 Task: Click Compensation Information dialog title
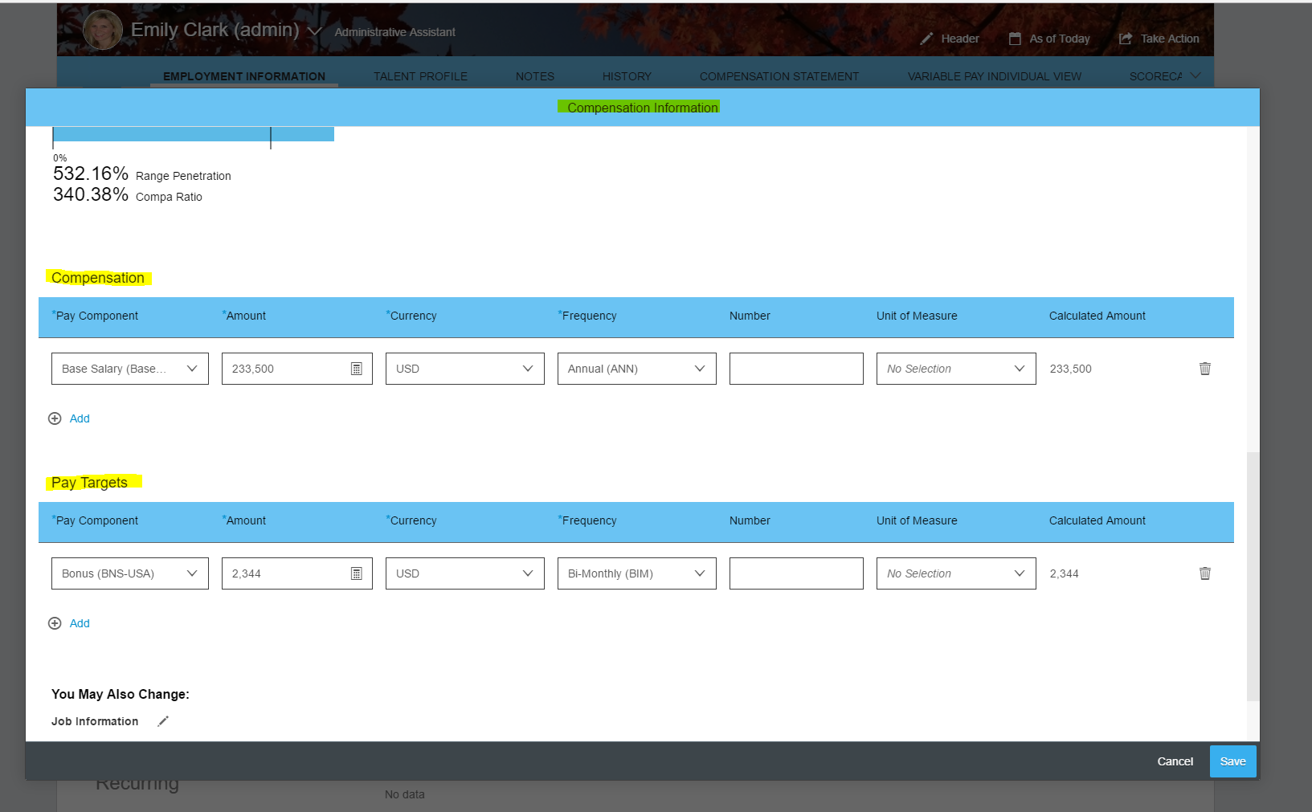point(643,108)
